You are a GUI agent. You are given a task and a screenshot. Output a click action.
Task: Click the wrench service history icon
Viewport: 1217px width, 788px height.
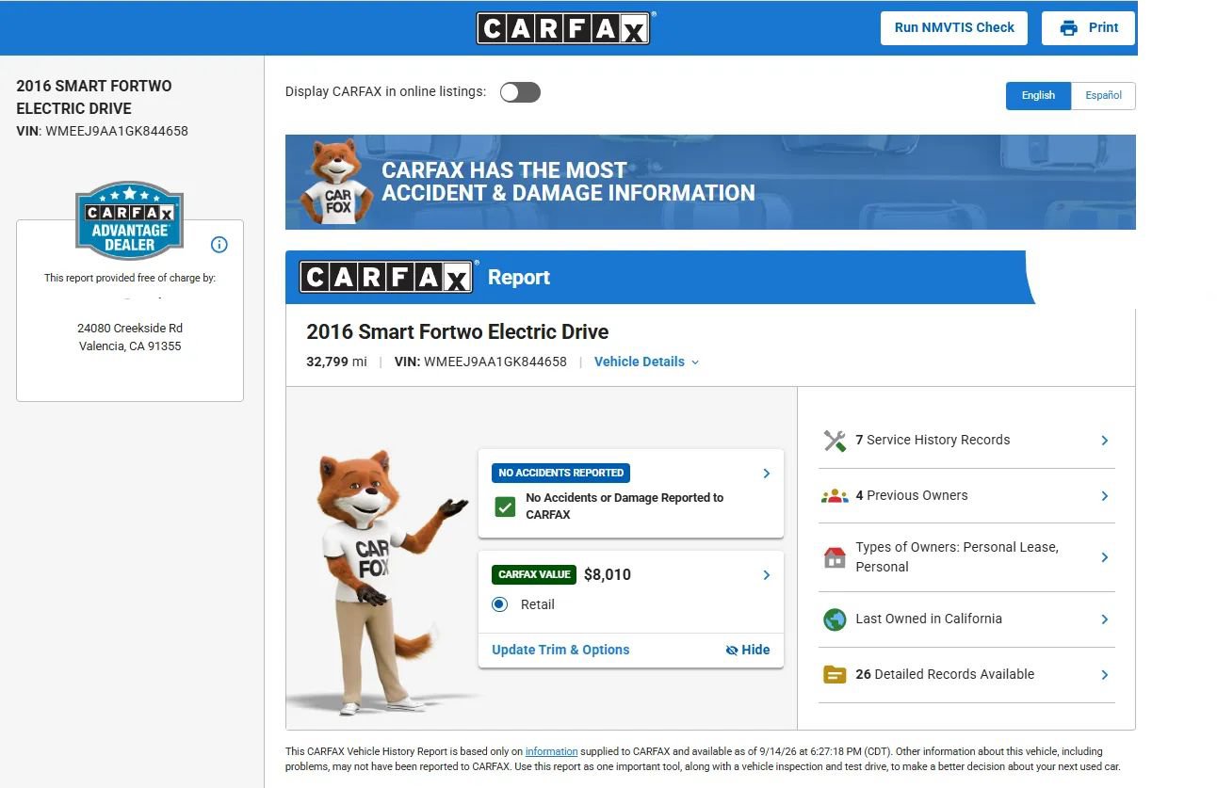tap(835, 441)
